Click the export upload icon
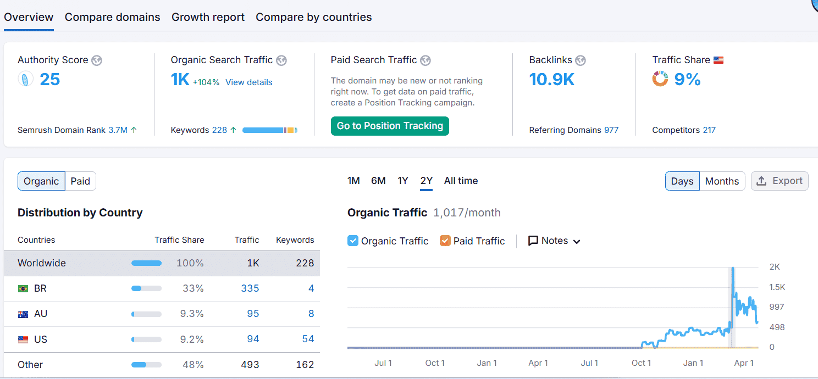 click(762, 181)
